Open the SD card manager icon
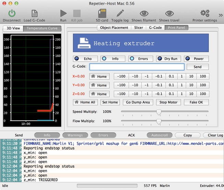224x190 pixels. 102,13
